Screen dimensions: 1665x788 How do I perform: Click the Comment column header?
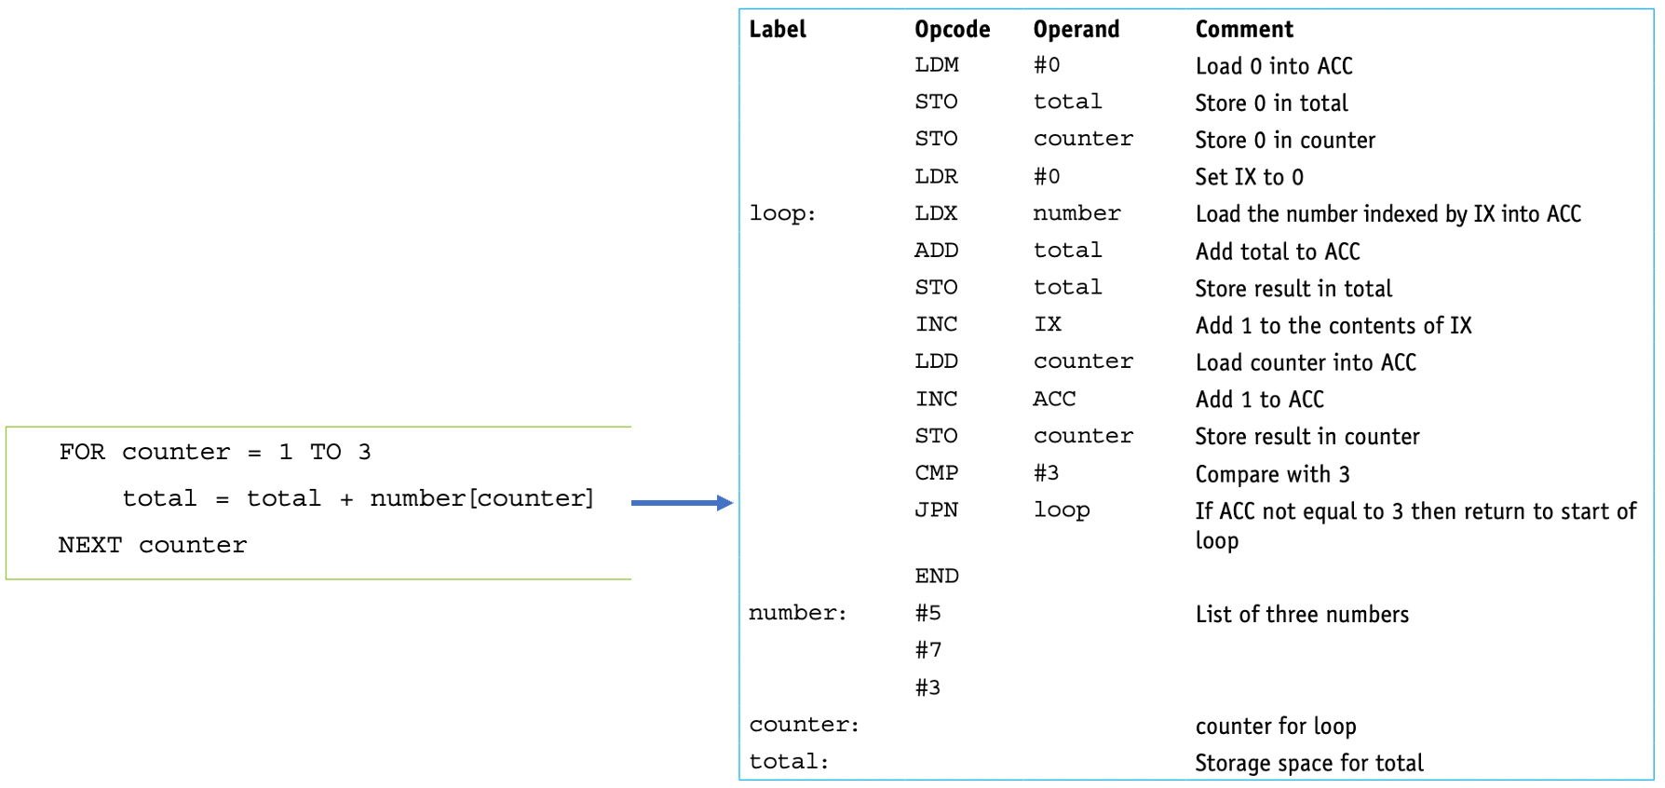1244,29
